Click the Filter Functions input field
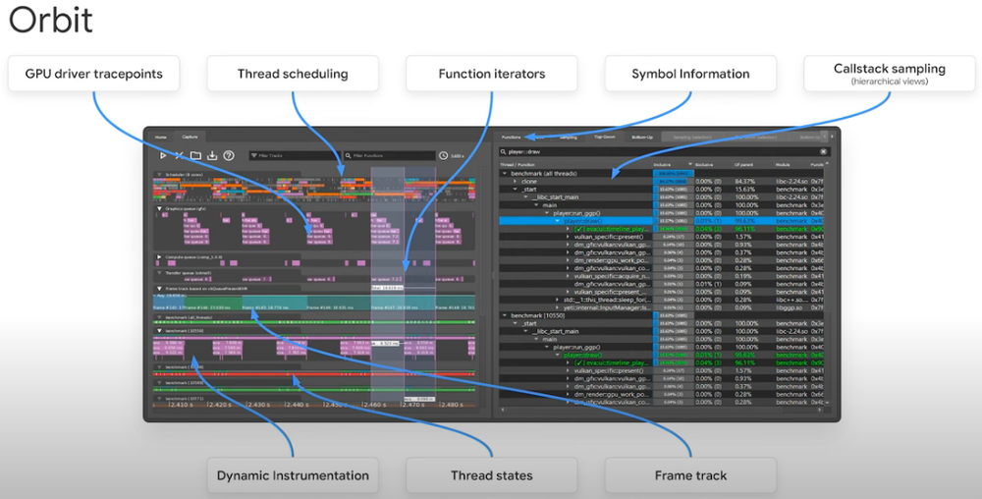This screenshot has height=499, width=982. coord(389,155)
